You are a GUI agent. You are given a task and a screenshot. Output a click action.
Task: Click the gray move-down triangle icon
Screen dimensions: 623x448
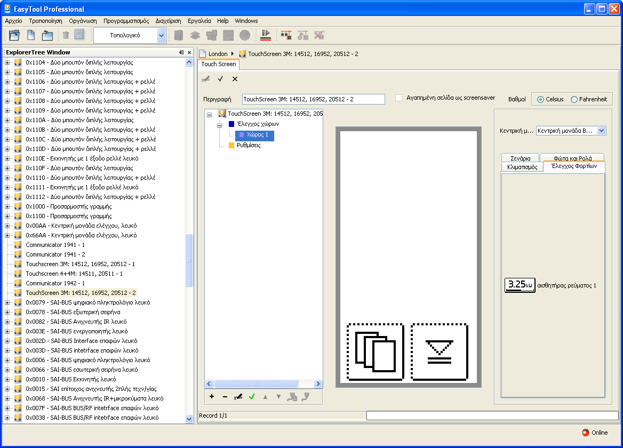tap(278, 396)
